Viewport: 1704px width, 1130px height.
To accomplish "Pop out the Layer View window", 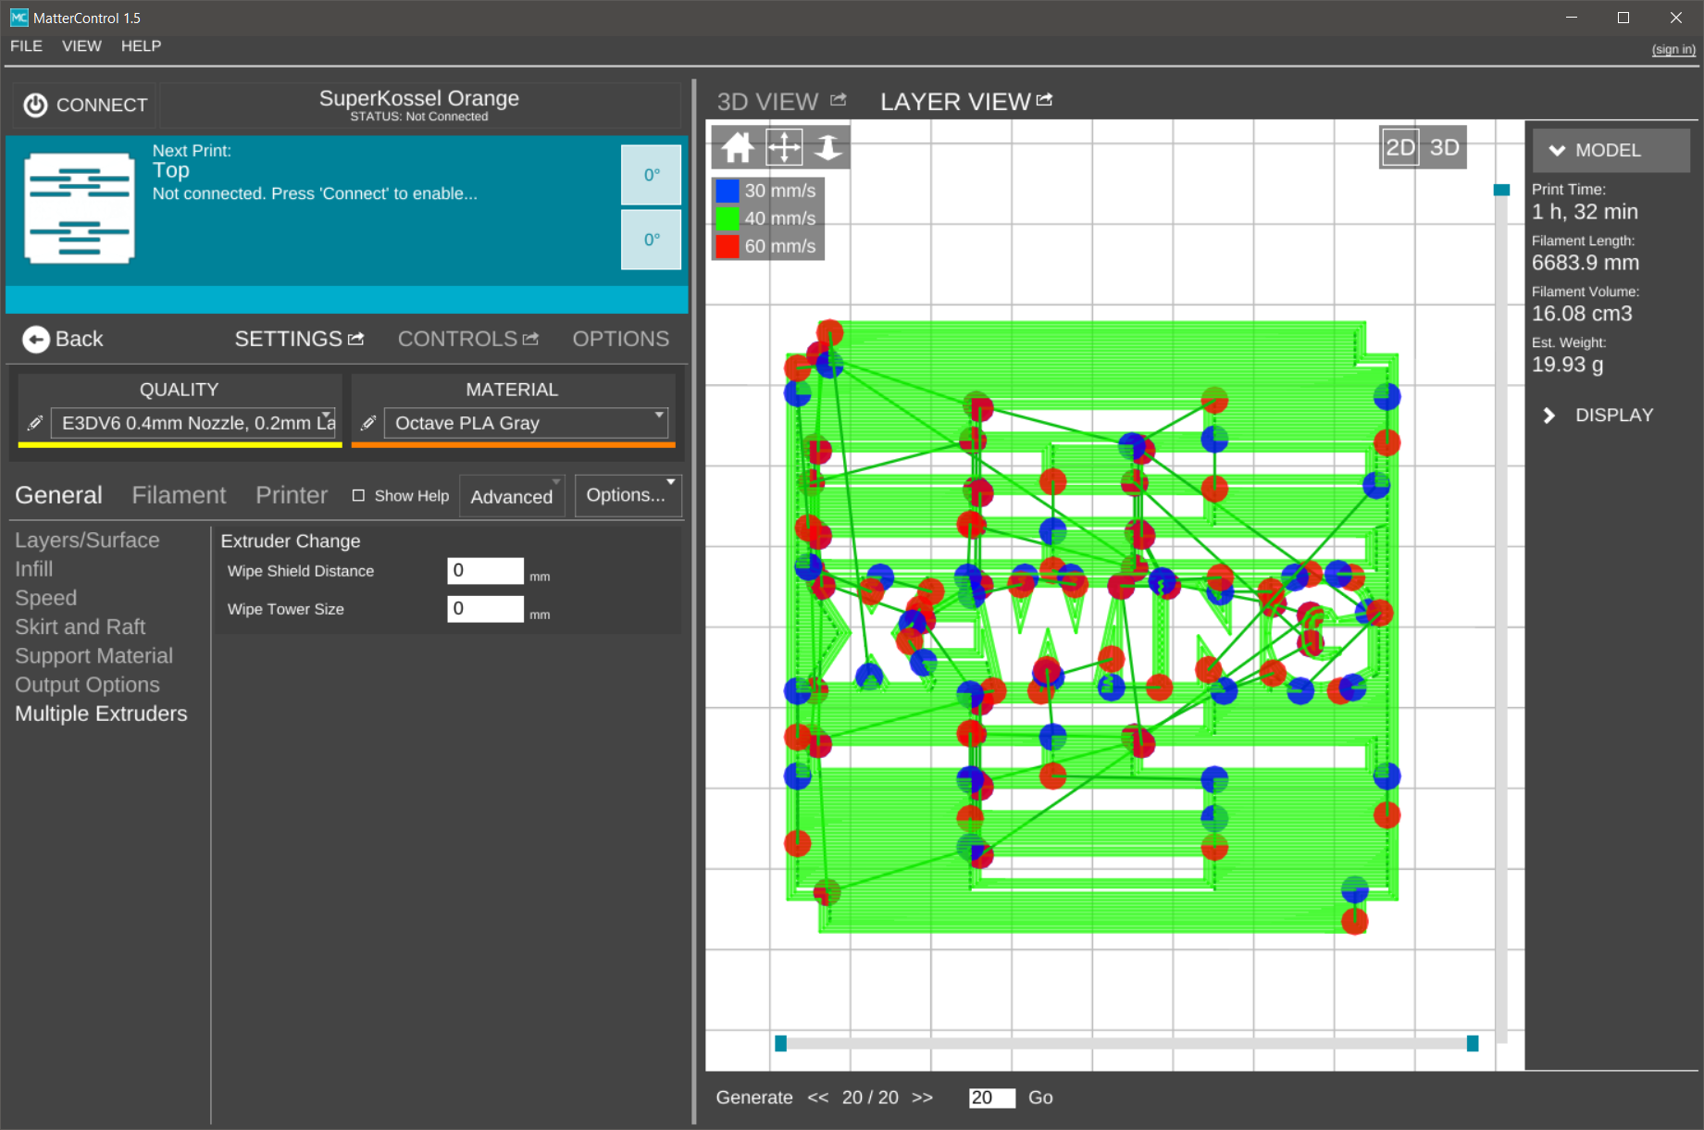I will pos(1045,100).
